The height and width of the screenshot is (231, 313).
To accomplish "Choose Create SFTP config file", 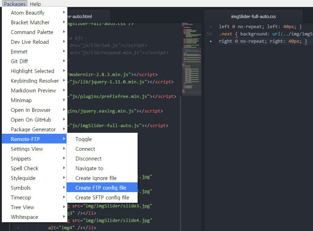I will click(102, 198).
